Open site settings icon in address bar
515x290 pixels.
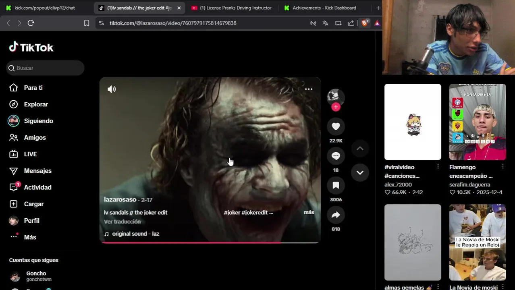(101, 23)
